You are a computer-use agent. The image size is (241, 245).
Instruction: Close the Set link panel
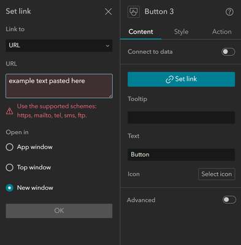[x=108, y=12]
